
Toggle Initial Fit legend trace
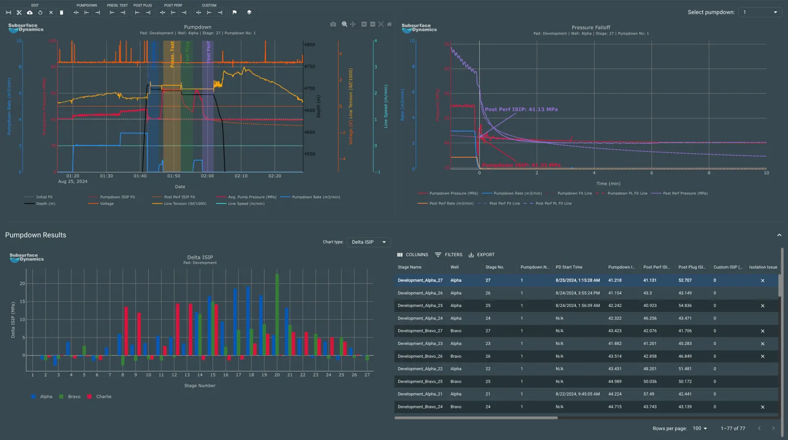38,197
